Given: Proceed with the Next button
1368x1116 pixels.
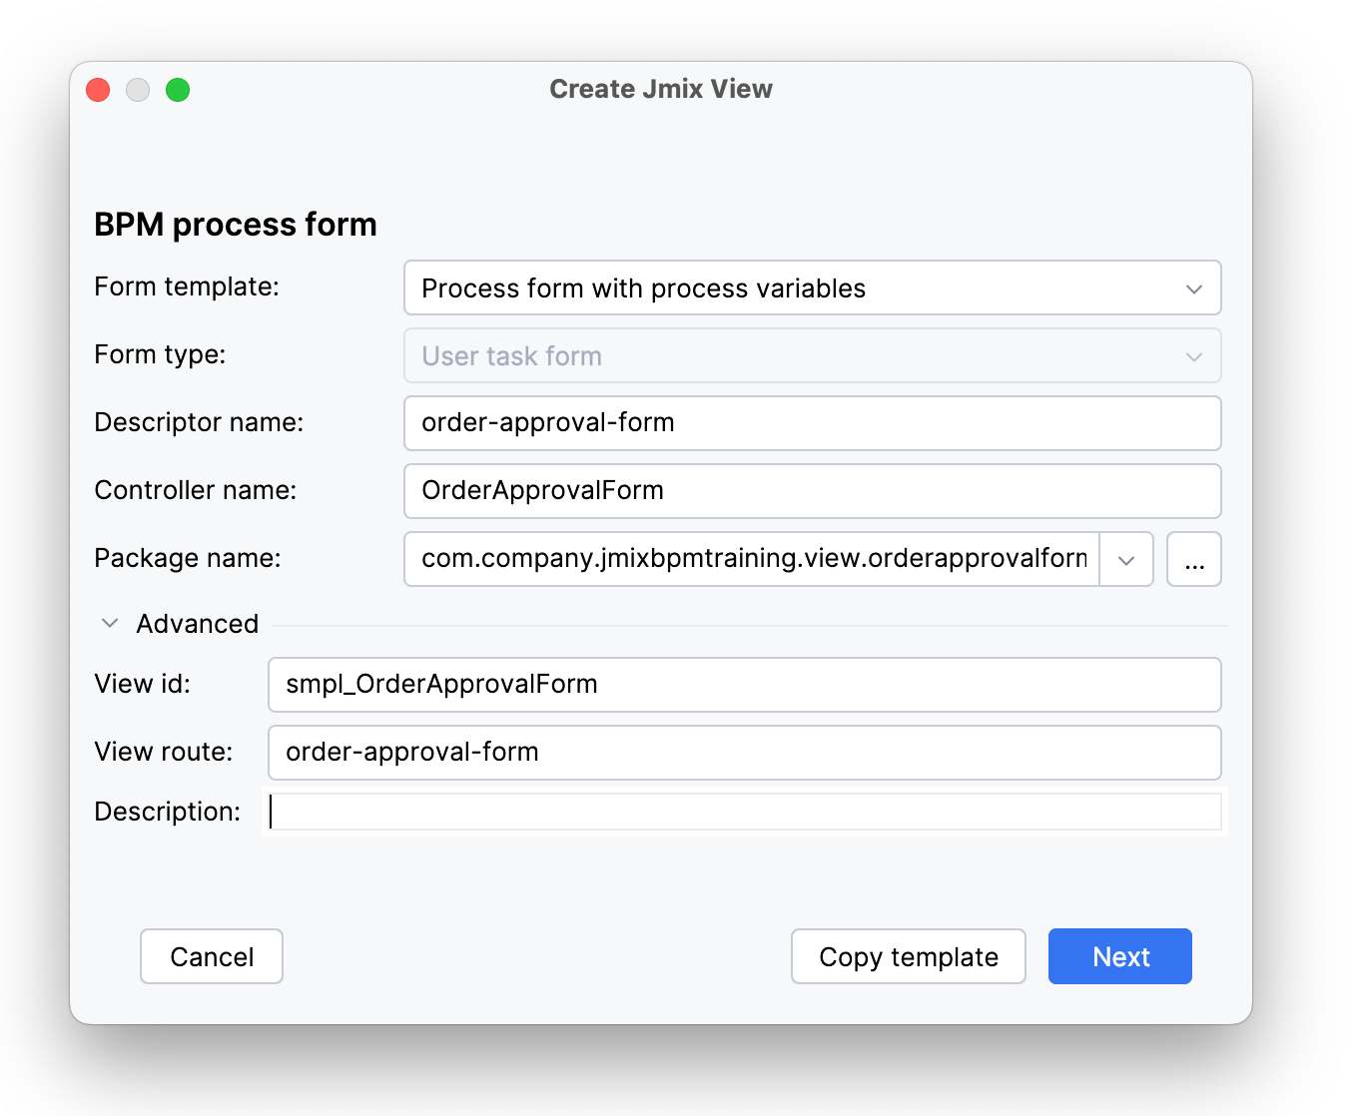Looking at the screenshot, I should [1119, 957].
